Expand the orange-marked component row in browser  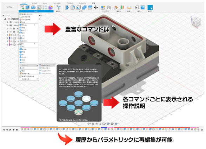7,35
